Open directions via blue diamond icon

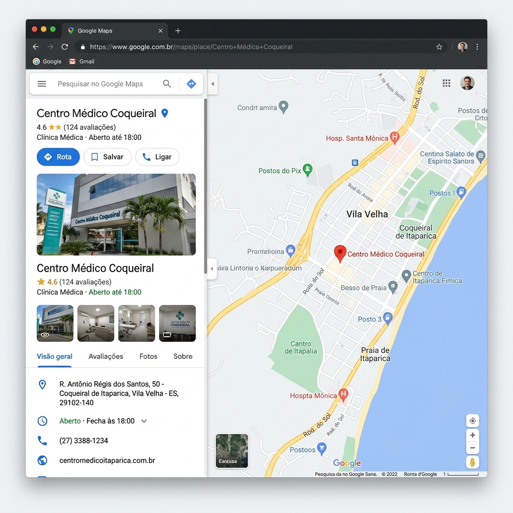pyautogui.click(x=191, y=84)
